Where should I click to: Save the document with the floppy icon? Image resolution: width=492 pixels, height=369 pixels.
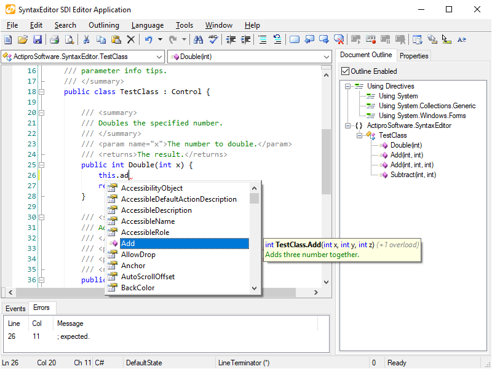[37, 39]
